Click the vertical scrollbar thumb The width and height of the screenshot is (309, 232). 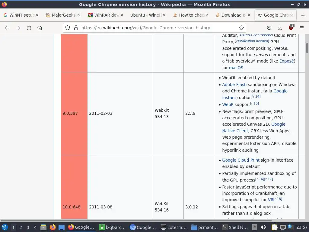pos(307,48)
